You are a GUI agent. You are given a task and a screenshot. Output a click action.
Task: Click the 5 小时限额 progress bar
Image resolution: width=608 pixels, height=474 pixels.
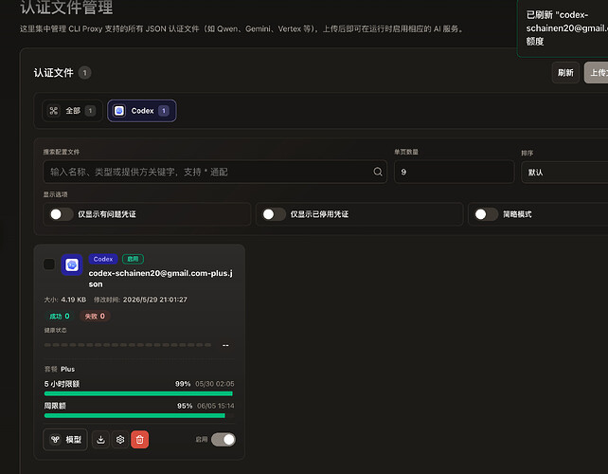[138, 393]
